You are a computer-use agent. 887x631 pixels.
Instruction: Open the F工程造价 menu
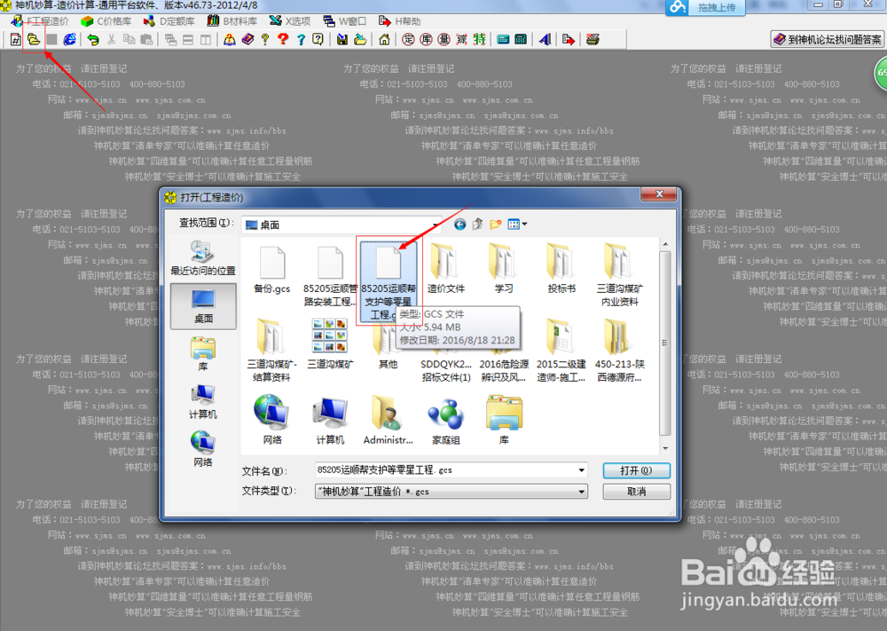40,21
